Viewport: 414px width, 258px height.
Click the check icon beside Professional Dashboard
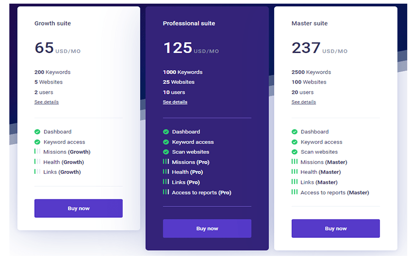point(166,132)
